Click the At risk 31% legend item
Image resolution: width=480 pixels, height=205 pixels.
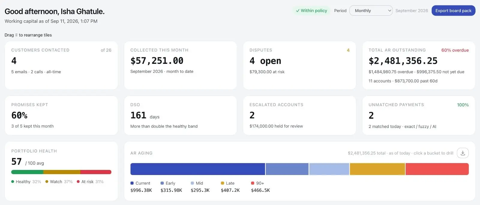tap(90, 182)
